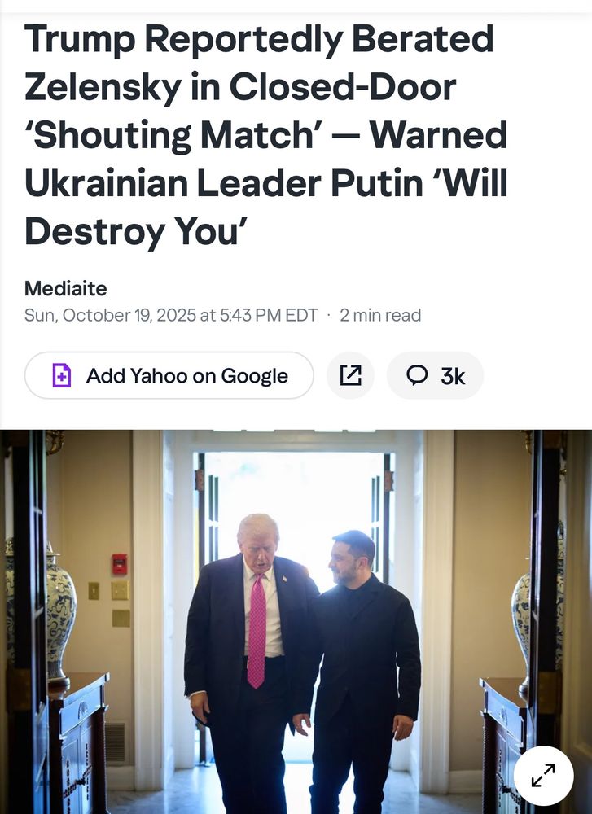The image size is (592, 814).
Task: Open the Mediaite source link
Action: point(66,289)
